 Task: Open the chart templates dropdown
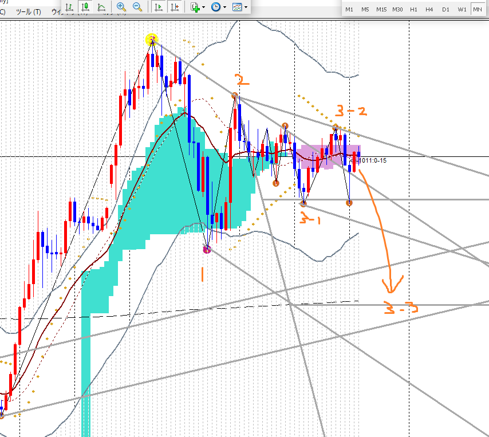coord(236,7)
